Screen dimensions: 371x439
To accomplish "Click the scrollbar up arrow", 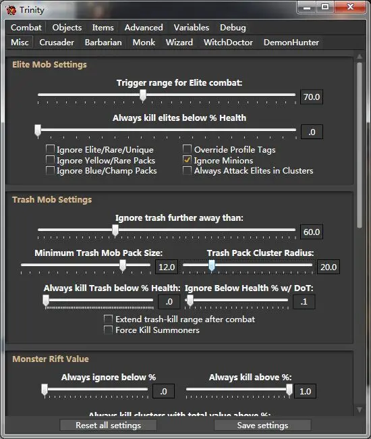I will click(360, 57).
